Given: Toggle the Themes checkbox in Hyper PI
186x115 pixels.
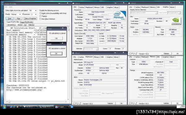Looking at the screenshot, I should pyautogui.click(x=40, y=16).
